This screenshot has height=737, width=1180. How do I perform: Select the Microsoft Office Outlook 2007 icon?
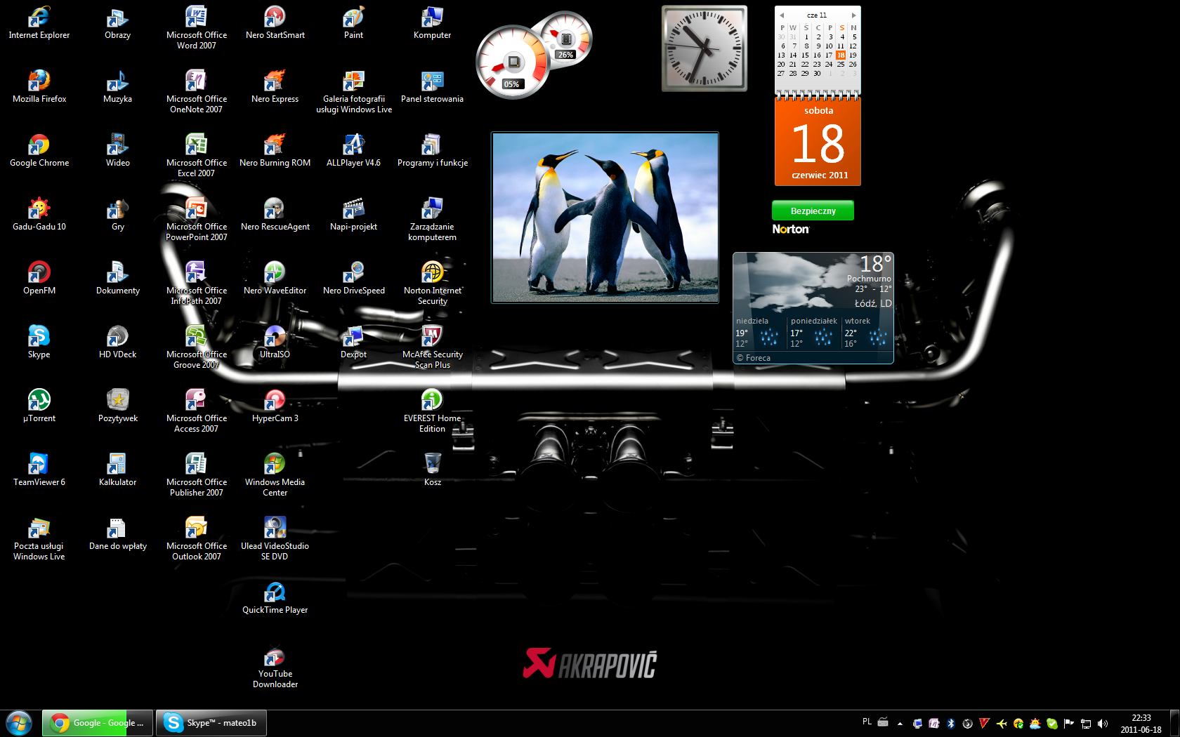197,539
